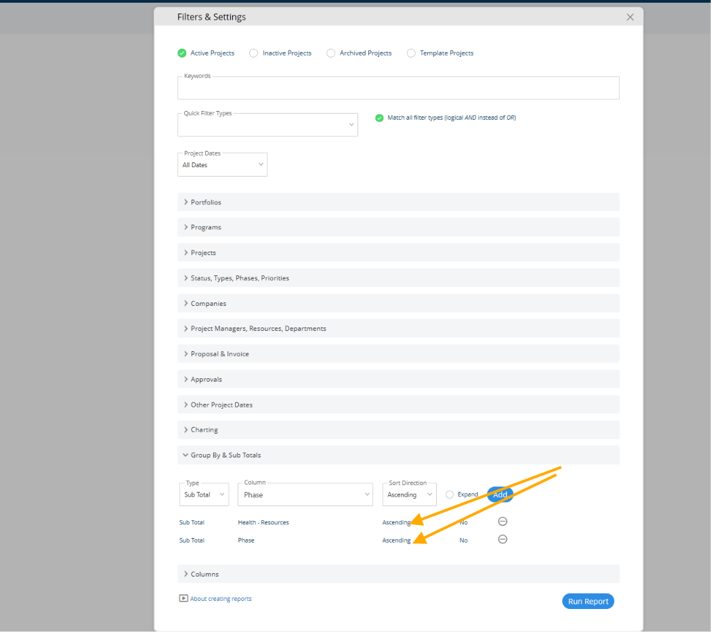This screenshot has width=711, height=632.
Task: Open the video icon beside About creating reports
Action: coord(184,598)
